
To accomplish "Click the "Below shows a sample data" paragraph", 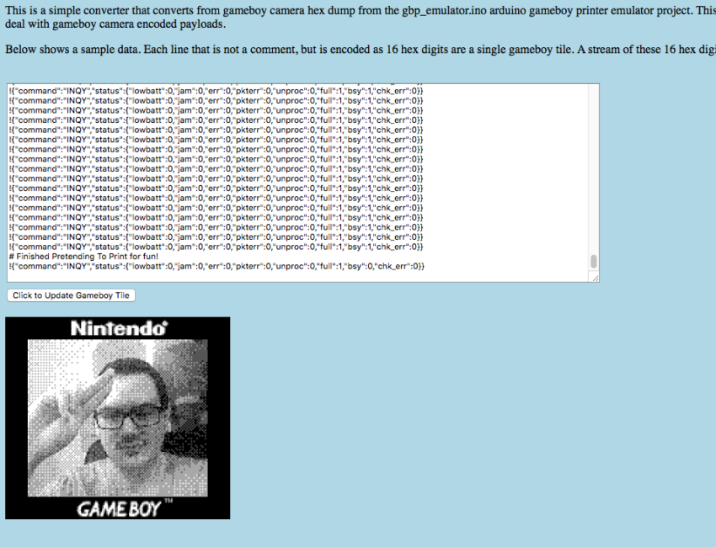I will click(361, 50).
